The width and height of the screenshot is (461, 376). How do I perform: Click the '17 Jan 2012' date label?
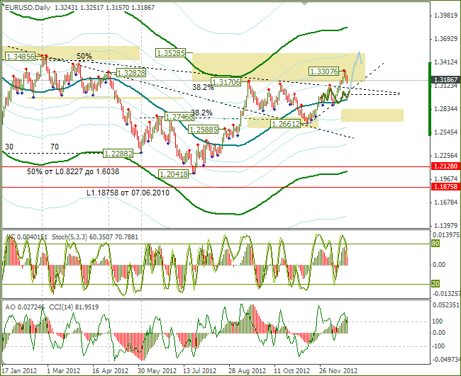click(19, 371)
